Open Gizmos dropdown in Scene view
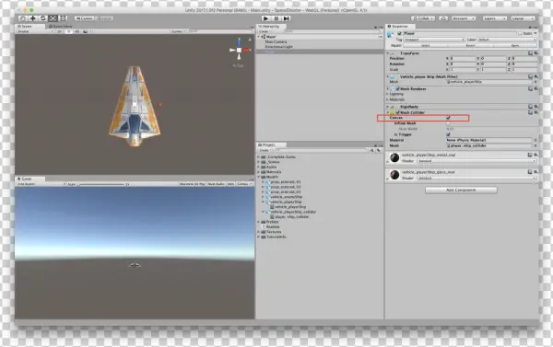 point(178,31)
